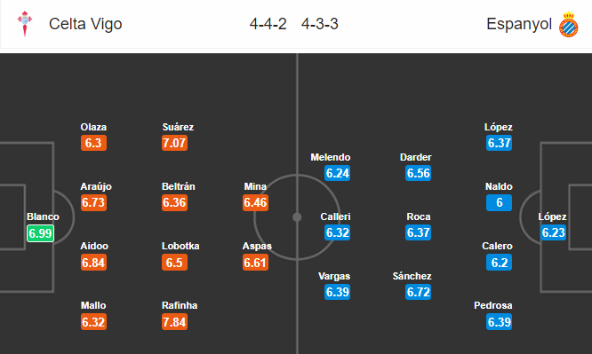Click the Espanyol club crest
Screen dimensions: 592x354
569,25
